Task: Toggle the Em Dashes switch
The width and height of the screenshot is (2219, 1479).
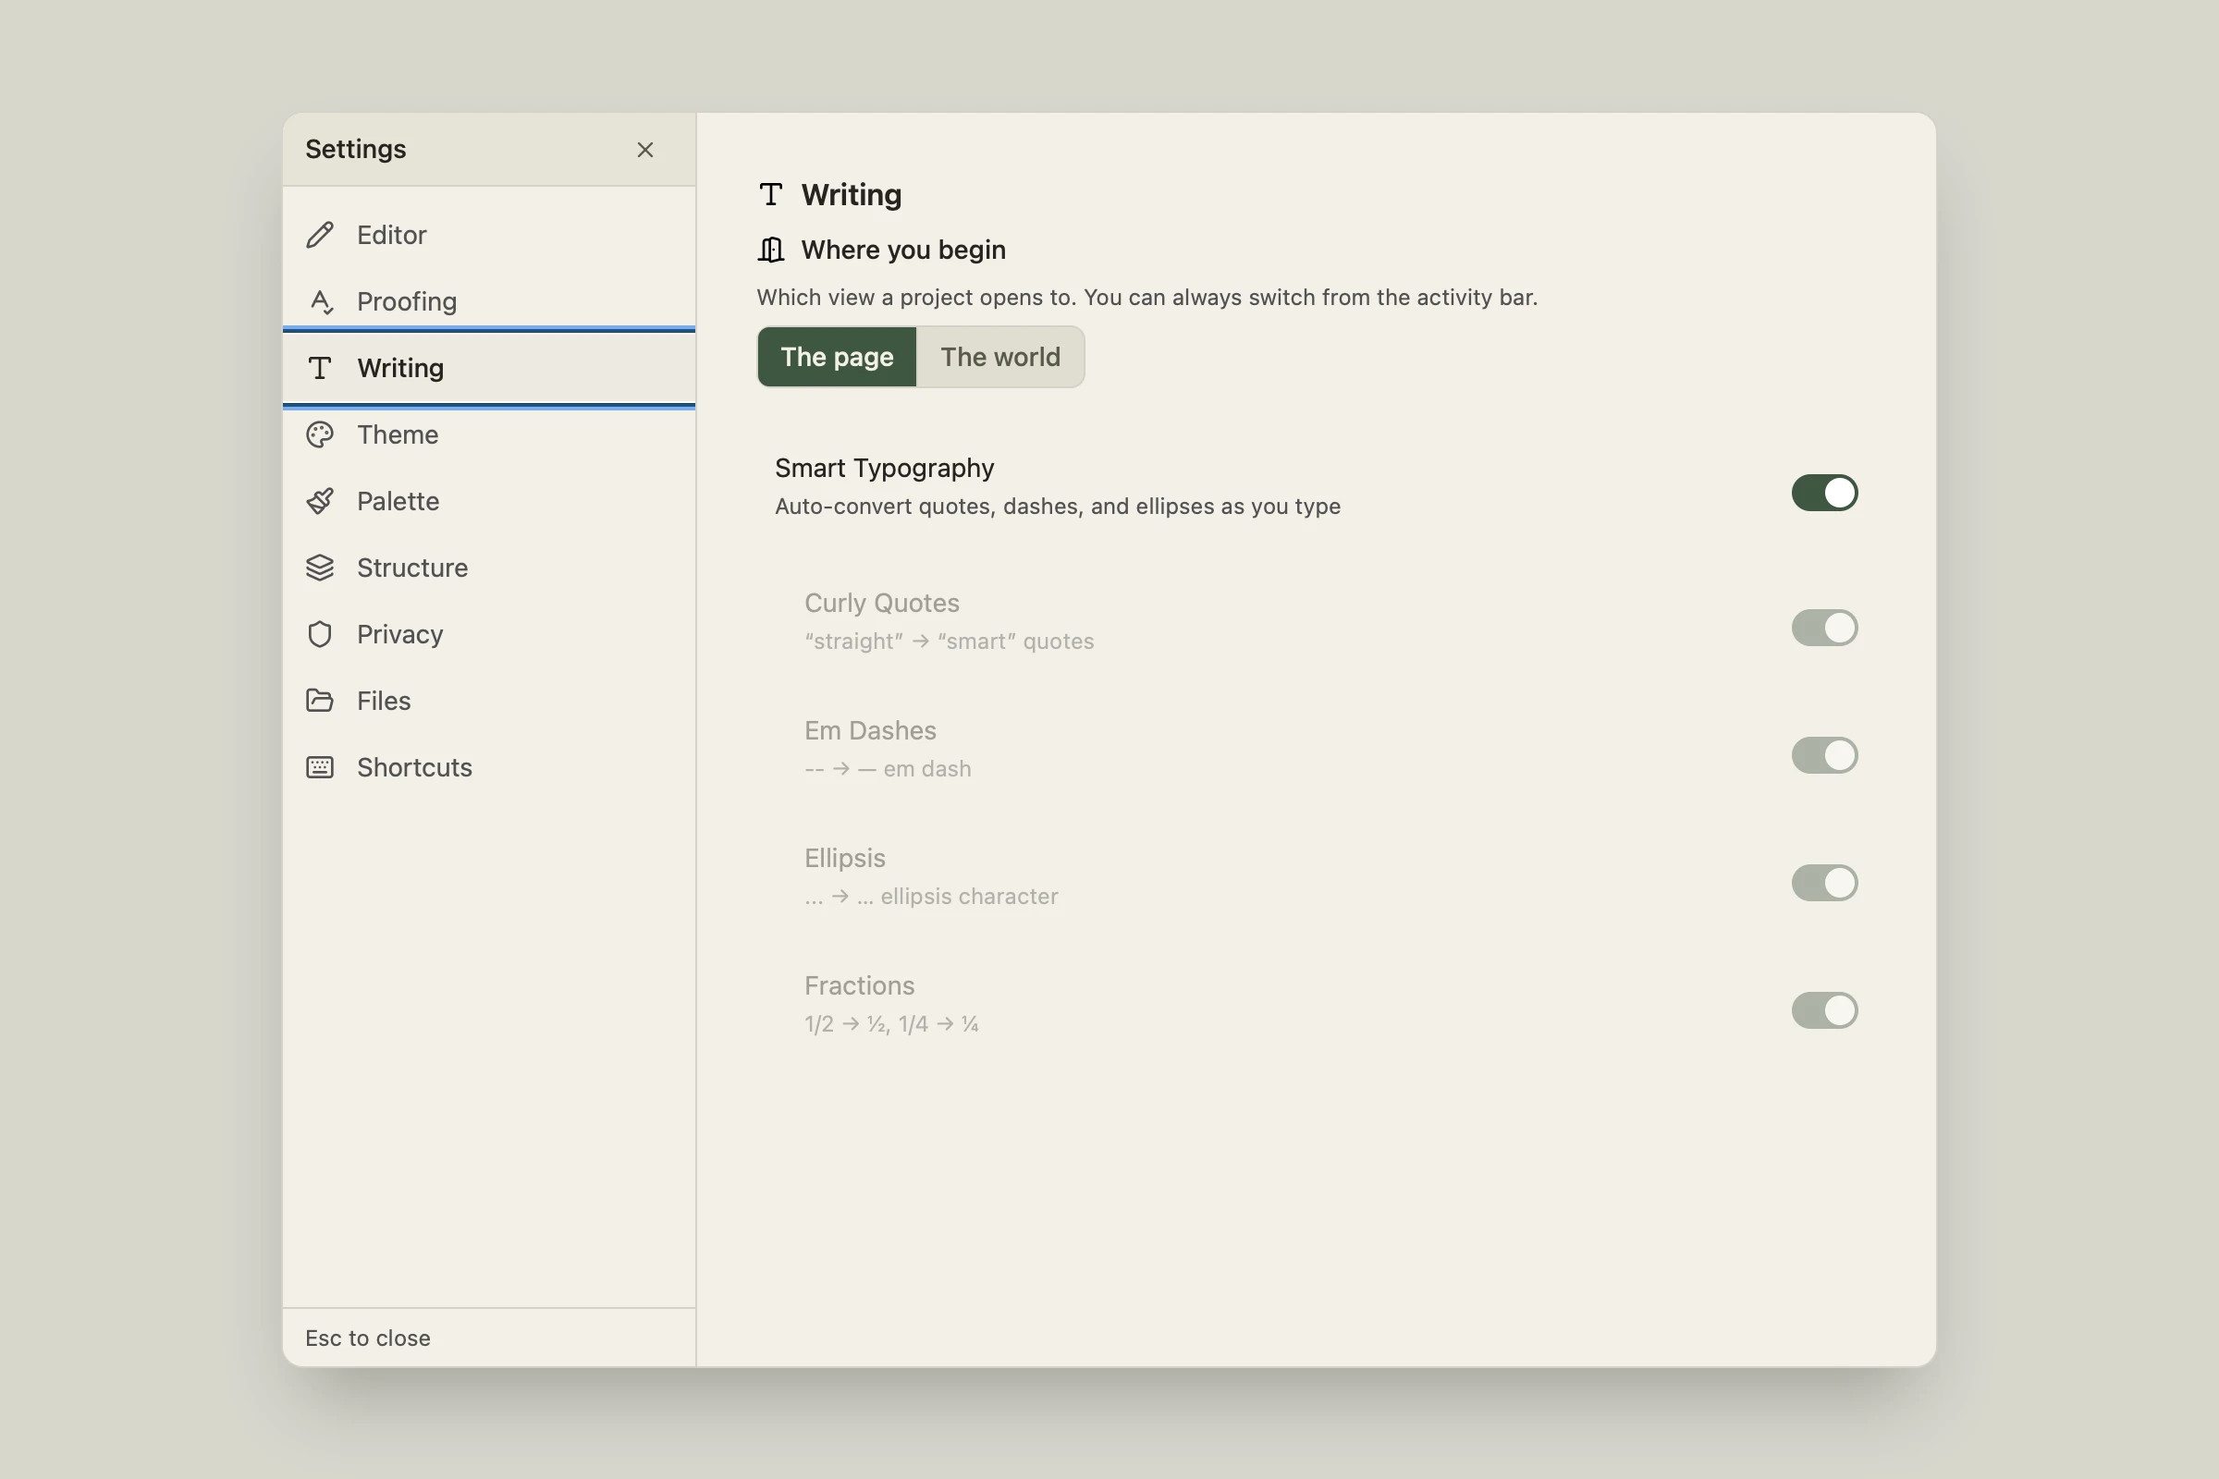Action: tap(1824, 754)
